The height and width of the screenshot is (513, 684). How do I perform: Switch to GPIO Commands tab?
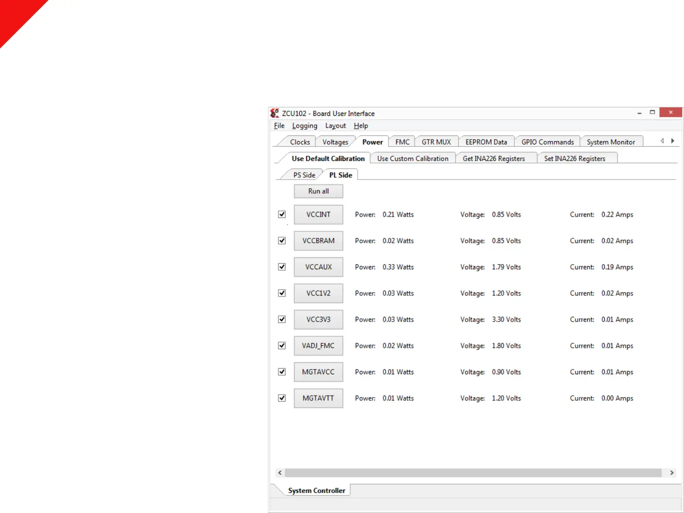[548, 142]
